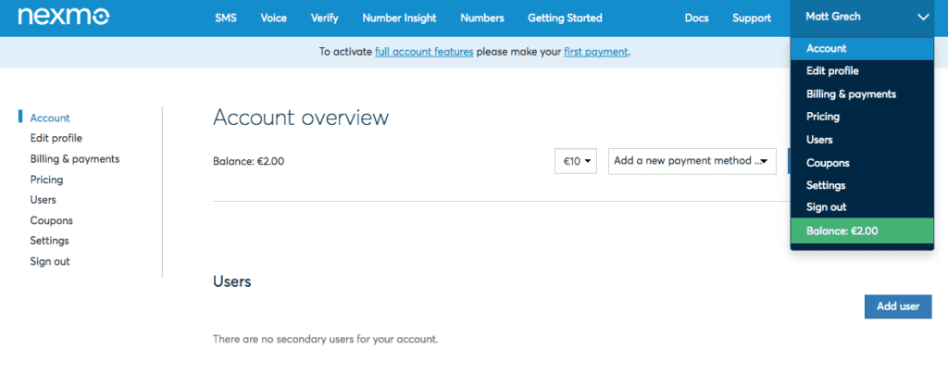Go to Pricing in the left sidebar
Screen dimensions: 948x374
[46, 180]
